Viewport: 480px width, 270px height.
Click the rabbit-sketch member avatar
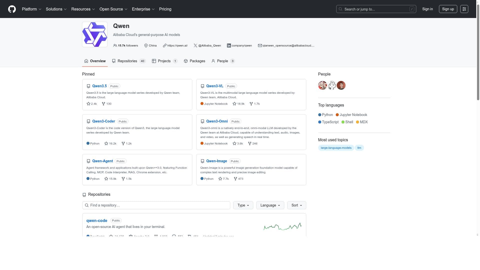pyautogui.click(x=332, y=85)
